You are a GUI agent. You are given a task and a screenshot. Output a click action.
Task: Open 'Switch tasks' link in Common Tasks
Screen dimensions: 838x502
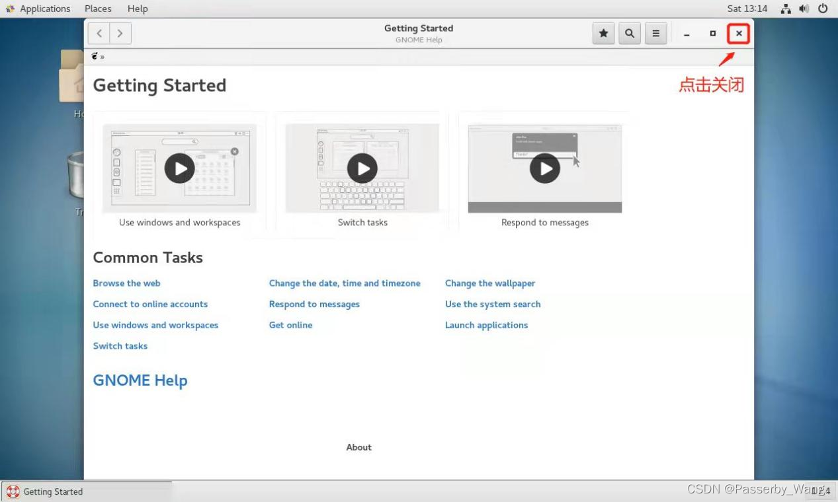click(120, 346)
